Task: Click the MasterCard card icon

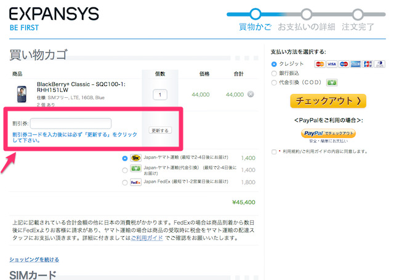Action: 320,64
